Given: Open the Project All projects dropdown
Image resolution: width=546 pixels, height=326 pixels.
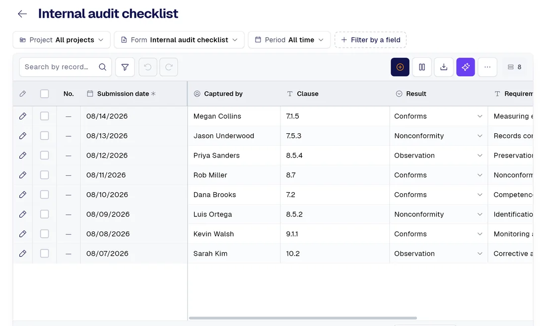Looking at the screenshot, I should [x=62, y=40].
